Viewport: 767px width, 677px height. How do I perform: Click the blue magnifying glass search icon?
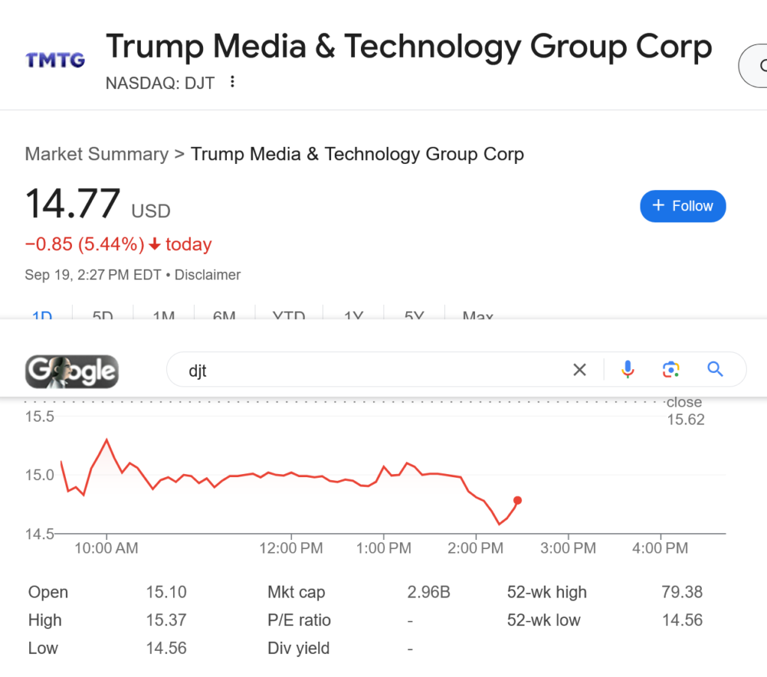[x=715, y=369]
